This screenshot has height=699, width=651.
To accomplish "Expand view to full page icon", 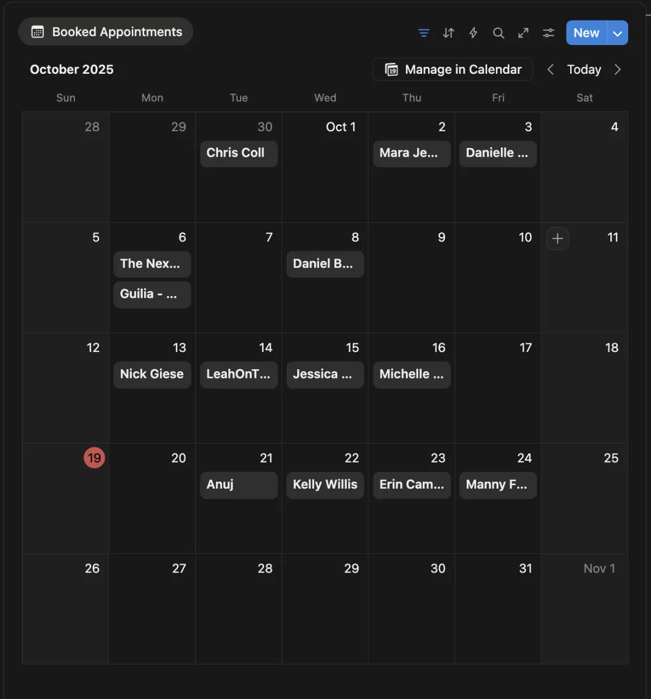I will point(523,33).
